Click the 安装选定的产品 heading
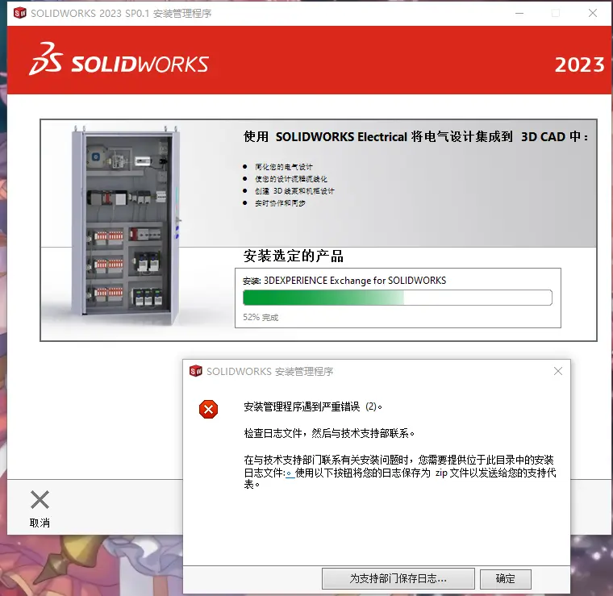This screenshot has width=613, height=596. tap(294, 256)
